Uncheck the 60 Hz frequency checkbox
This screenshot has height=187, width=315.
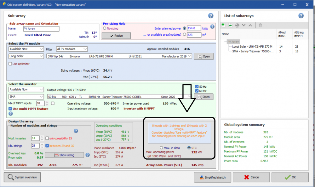197,91
